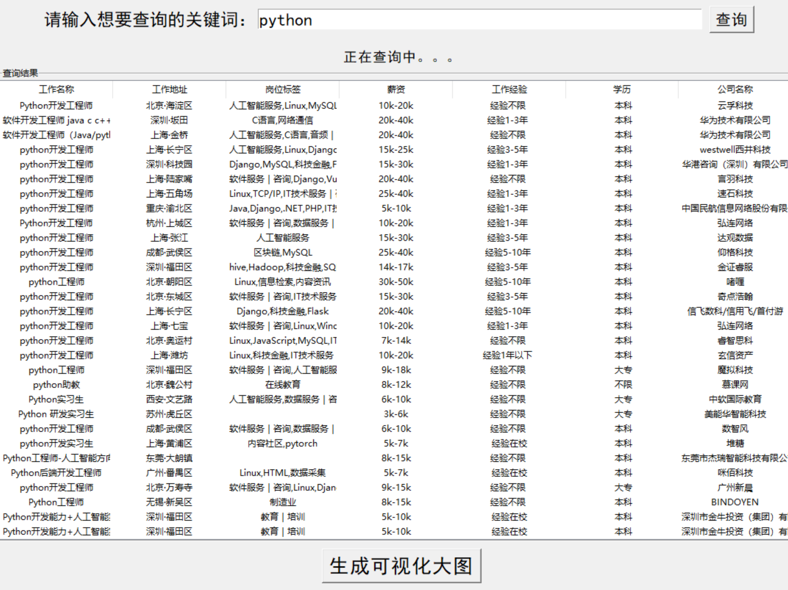The height and width of the screenshot is (590, 788).
Task: Select the 软件开发工程师 java c c++ row
Action: (394, 120)
